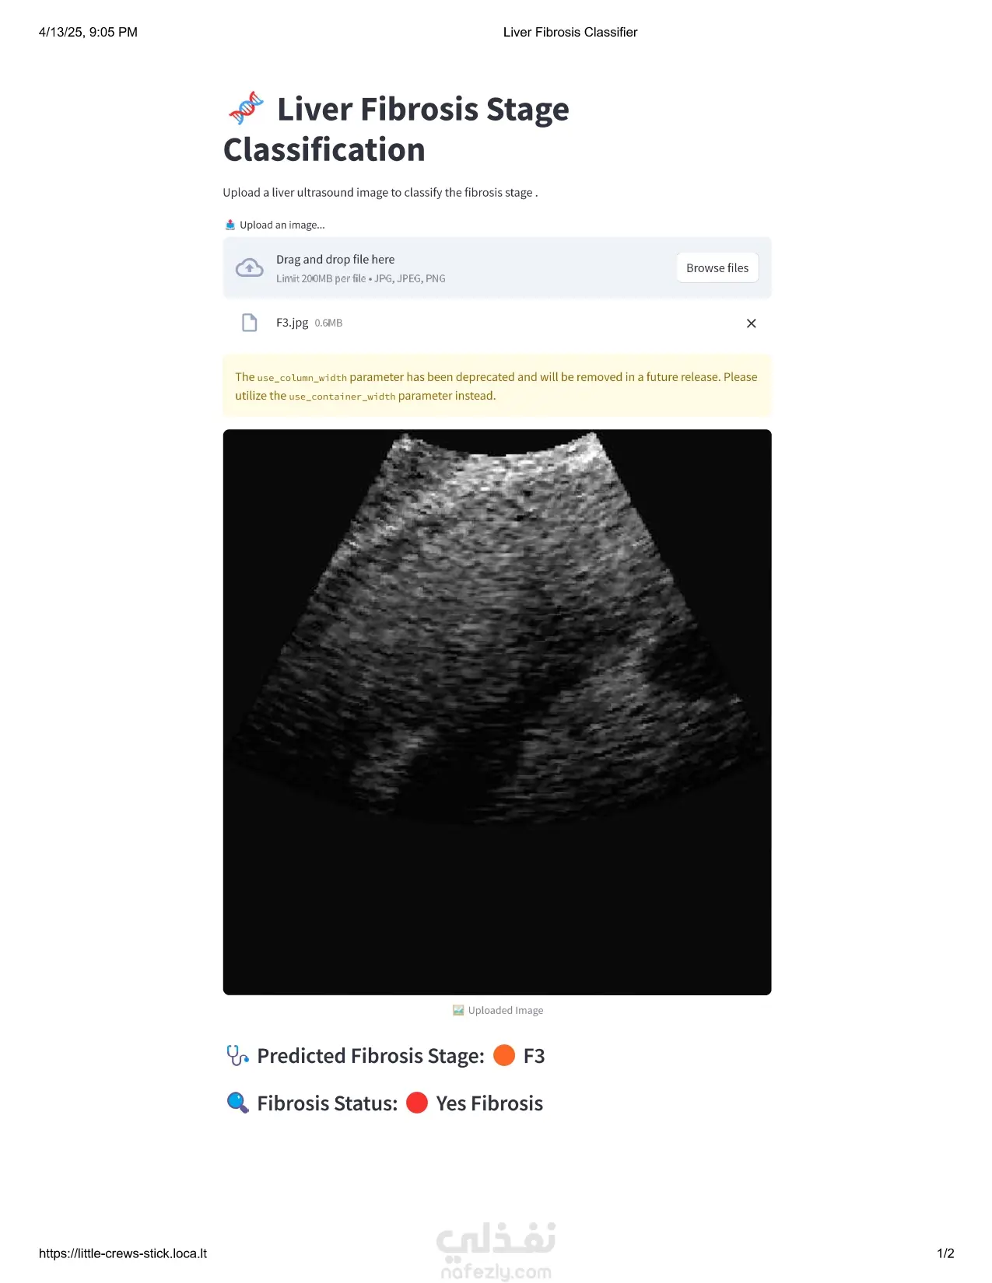Click the small picture icon beside Uploaded Image

458,1010
